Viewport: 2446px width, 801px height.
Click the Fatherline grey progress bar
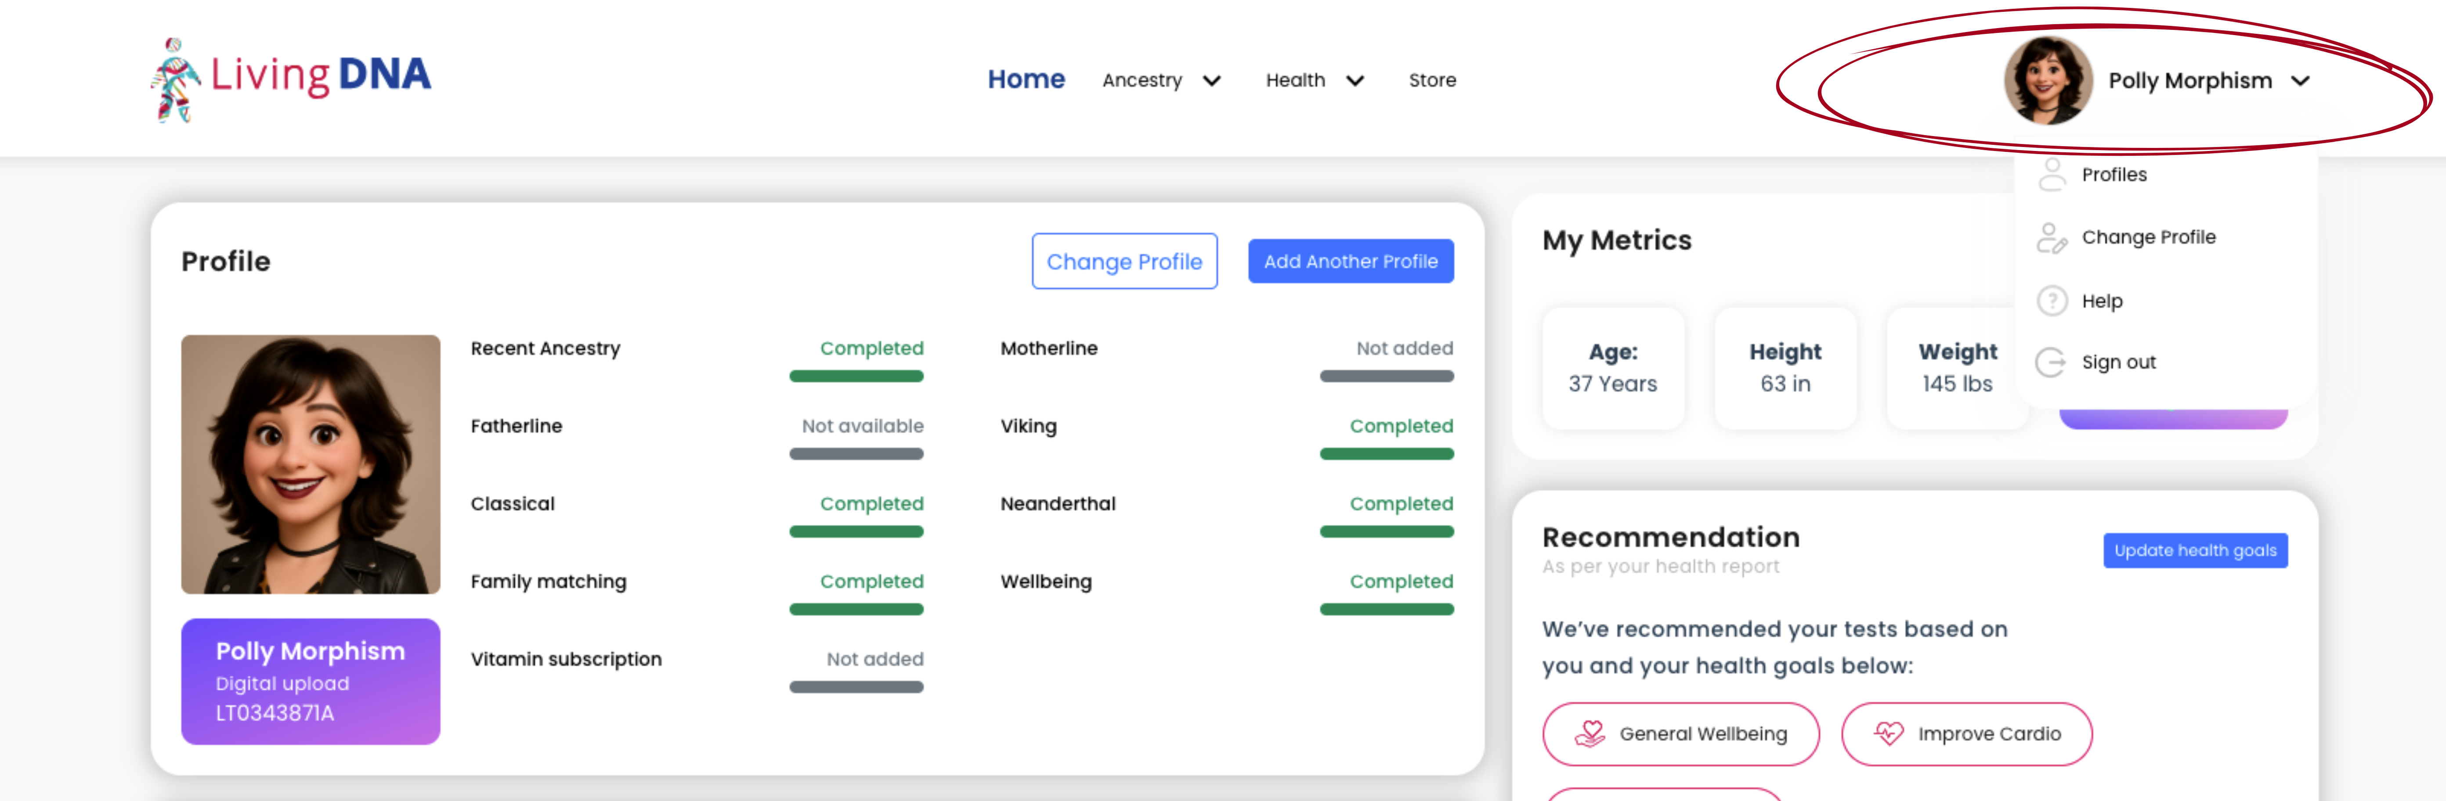(856, 455)
